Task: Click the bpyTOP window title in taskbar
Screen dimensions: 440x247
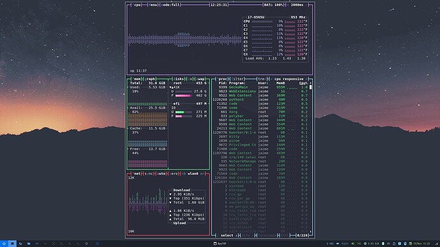Action: tap(220, 244)
